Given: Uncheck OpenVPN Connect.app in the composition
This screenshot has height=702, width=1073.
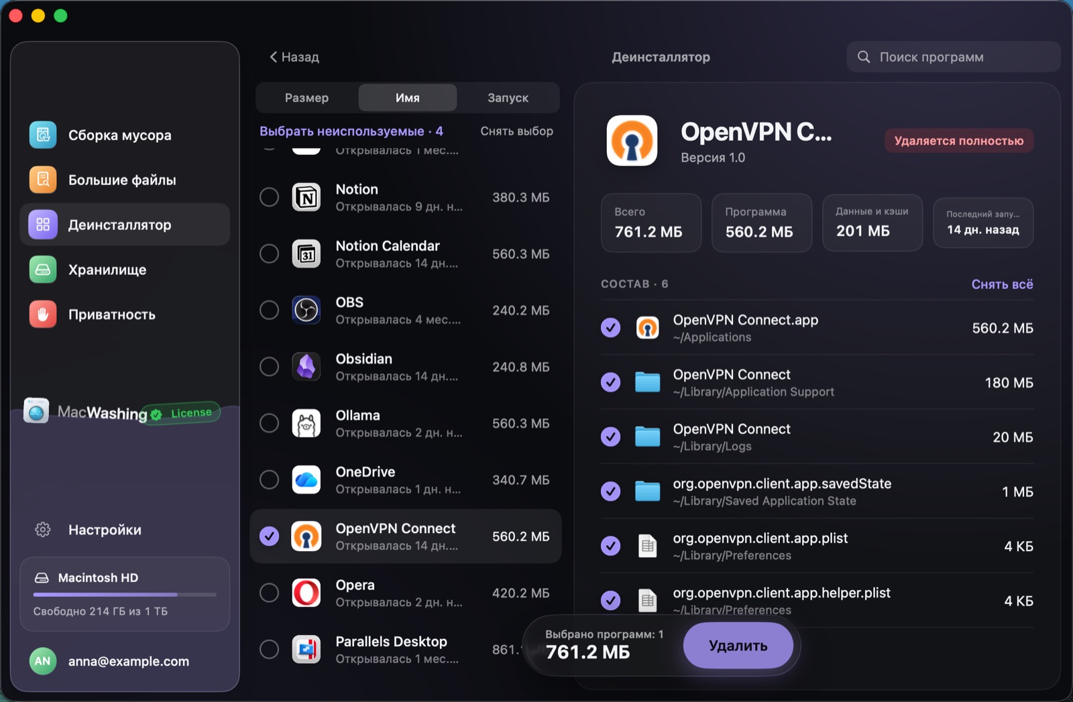Looking at the screenshot, I should click(x=610, y=328).
